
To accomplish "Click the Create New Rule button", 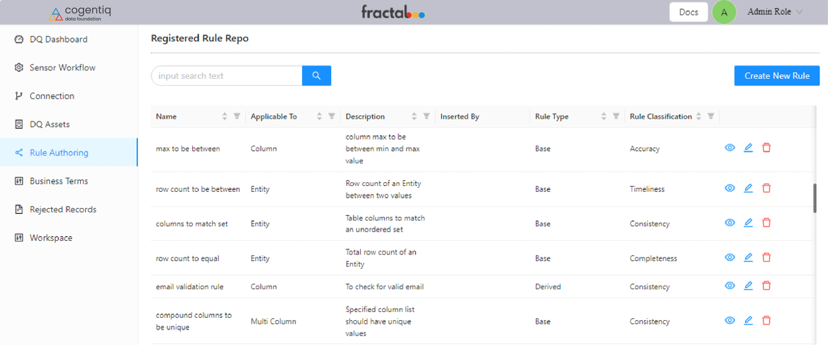I will point(776,76).
